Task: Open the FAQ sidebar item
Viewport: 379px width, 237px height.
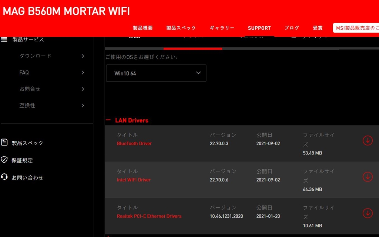Action: [24, 73]
